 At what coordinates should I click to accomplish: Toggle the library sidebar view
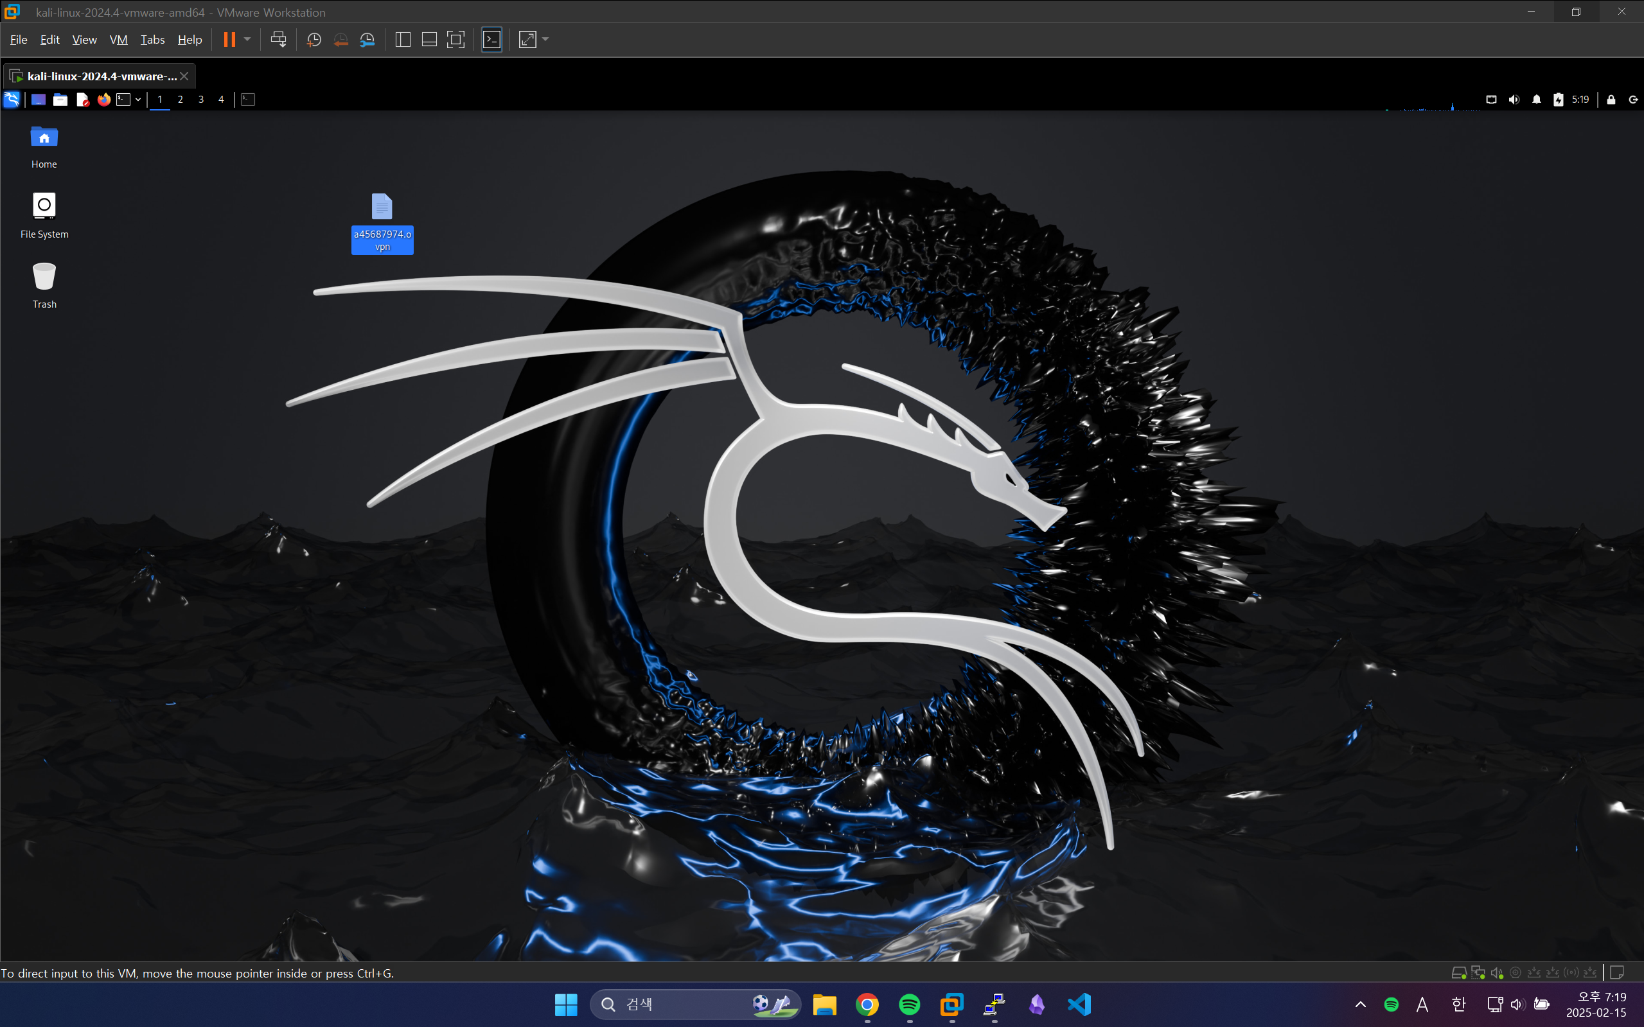click(403, 39)
